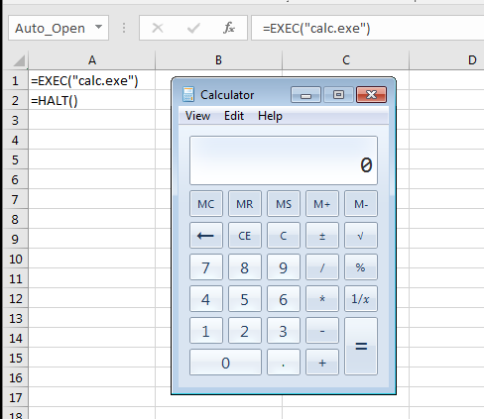Open the Help menu in Calculator
Screen dimensions: 484x419
point(270,116)
